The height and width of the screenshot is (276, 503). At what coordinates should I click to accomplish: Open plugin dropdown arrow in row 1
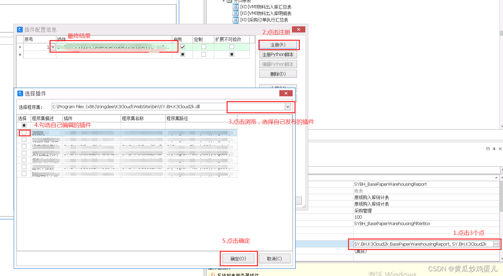tap(53, 47)
